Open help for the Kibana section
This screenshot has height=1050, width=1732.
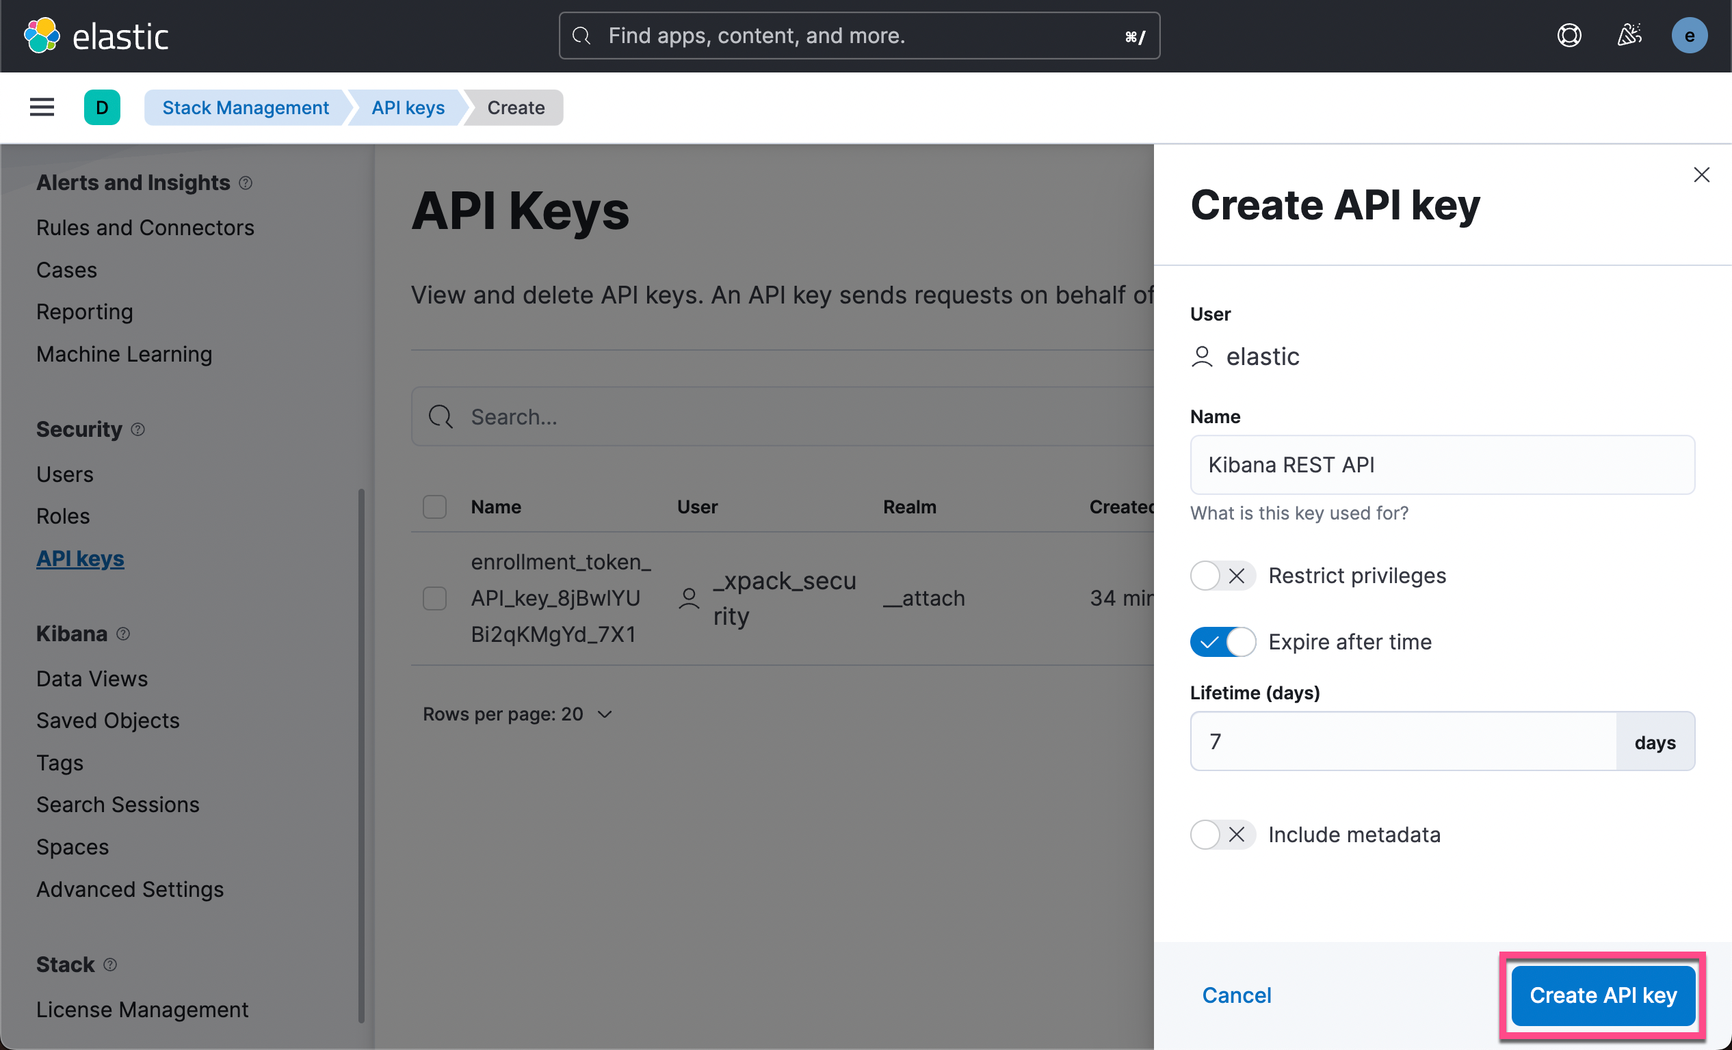(124, 634)
